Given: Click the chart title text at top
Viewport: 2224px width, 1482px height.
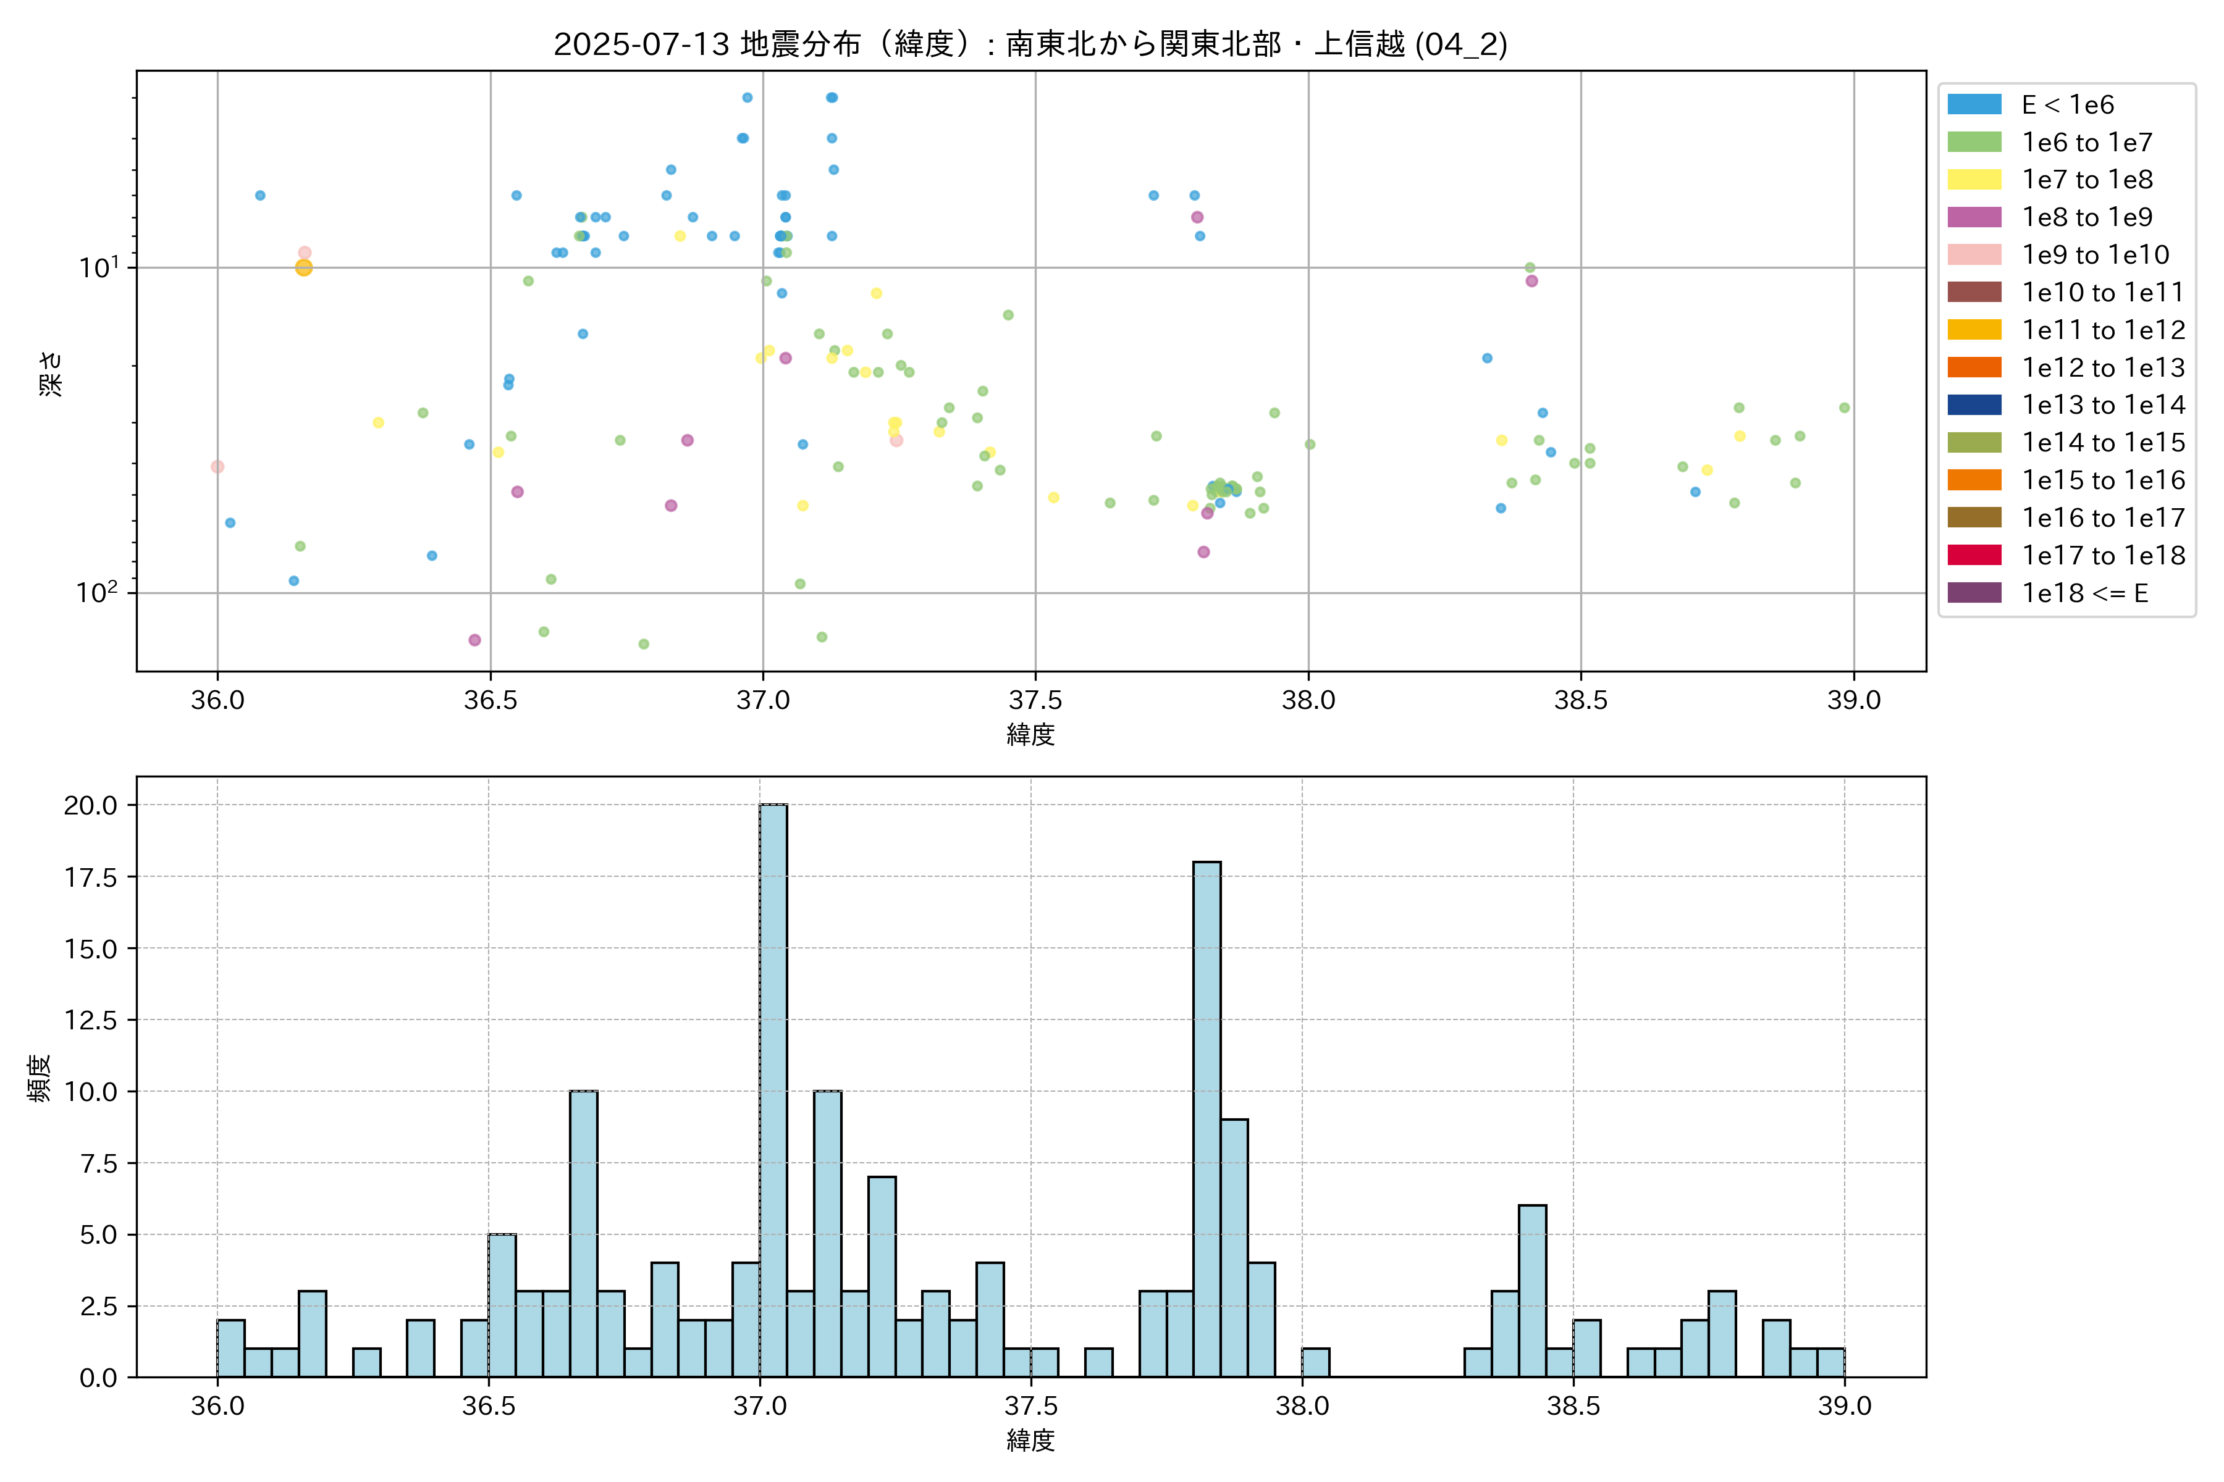Looking at the screenshot, I should 1030,43.
